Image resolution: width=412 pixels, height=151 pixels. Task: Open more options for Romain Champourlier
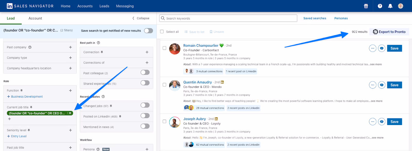373,48
